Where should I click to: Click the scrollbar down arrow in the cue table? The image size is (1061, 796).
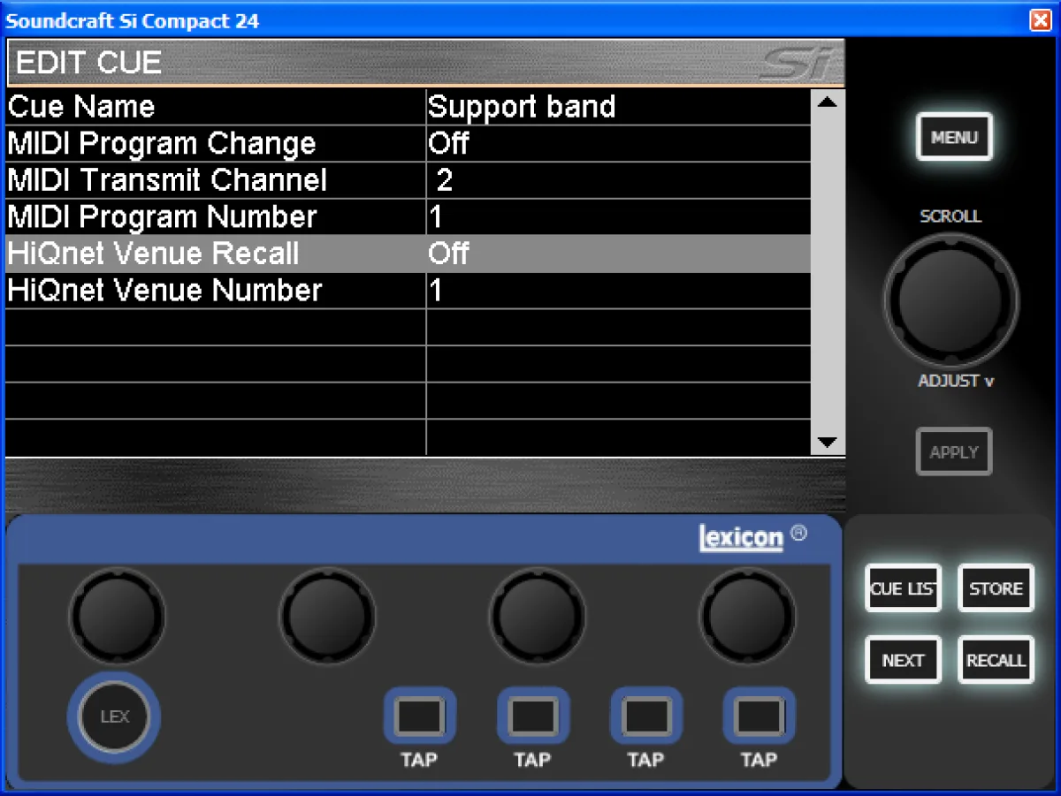[828, 442]
